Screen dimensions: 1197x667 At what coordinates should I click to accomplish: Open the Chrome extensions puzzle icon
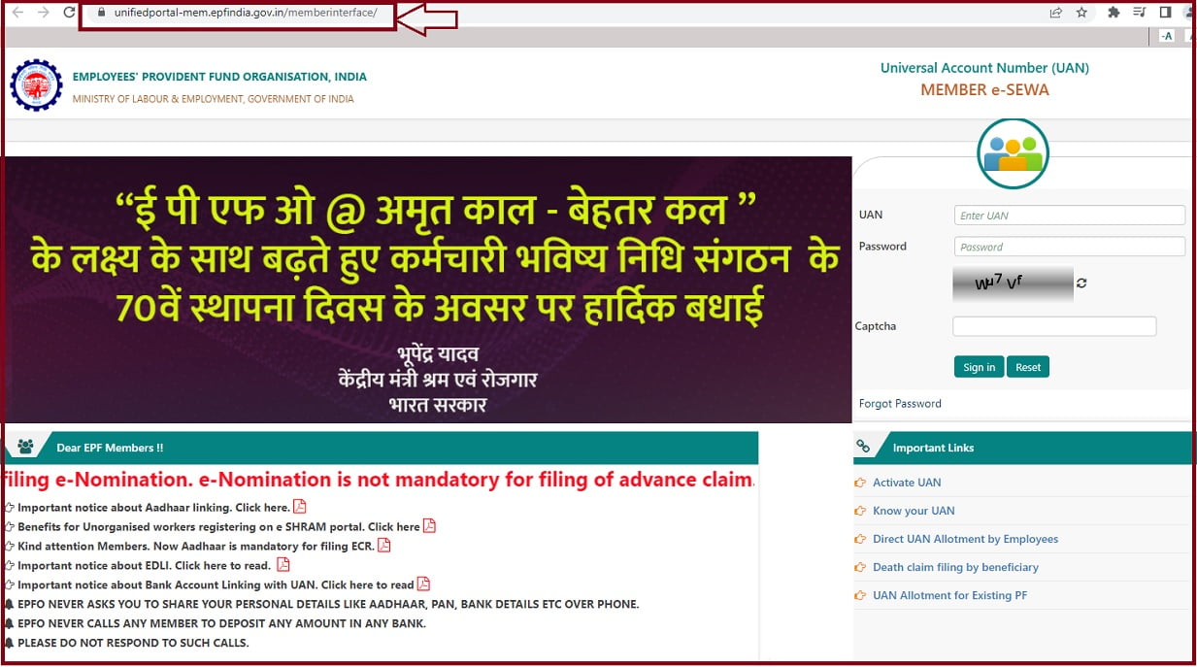point(1114,13)
